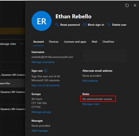Image resolution: width=139 pixels, height=136 pixels.
Task: Go to the Mail tab
Action: pyautogui.click(x=94, y=42)
